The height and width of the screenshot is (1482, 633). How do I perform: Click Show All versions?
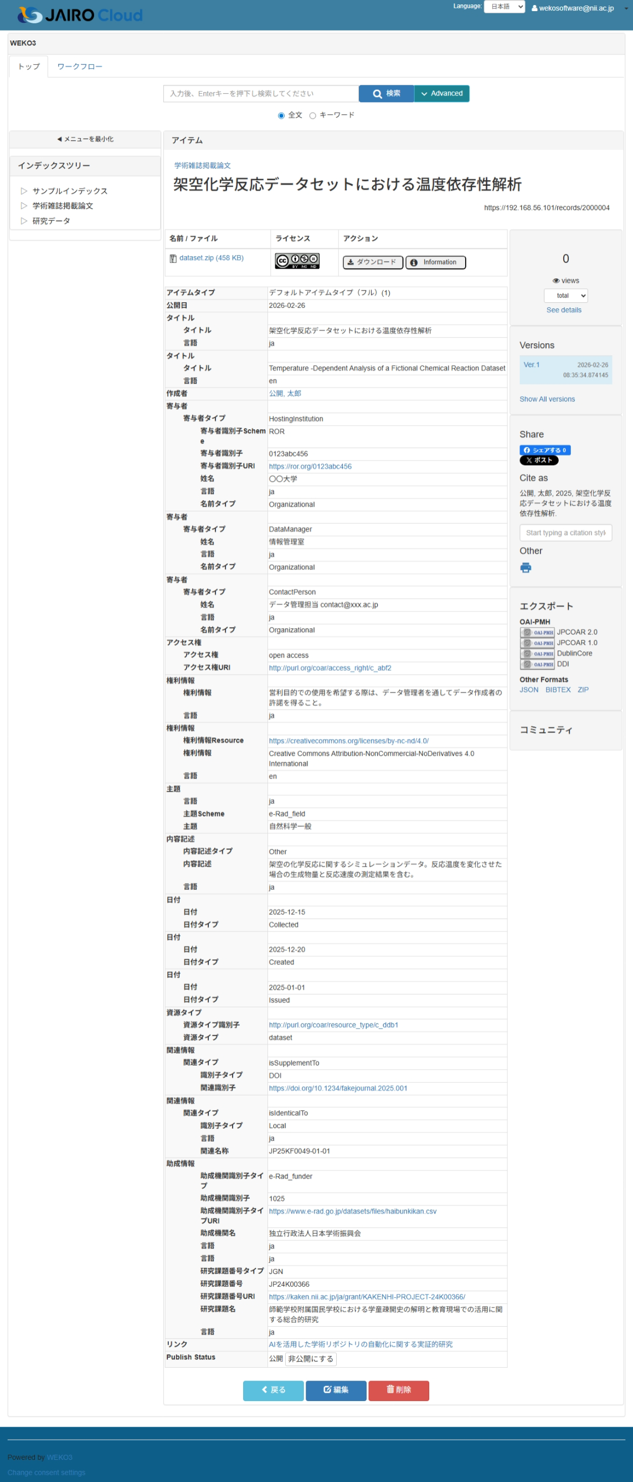pyautogui.click(x=547, y=399)
